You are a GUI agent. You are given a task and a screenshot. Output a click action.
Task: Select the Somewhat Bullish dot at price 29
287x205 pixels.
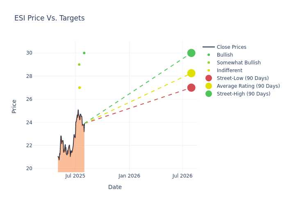(79, 64)
